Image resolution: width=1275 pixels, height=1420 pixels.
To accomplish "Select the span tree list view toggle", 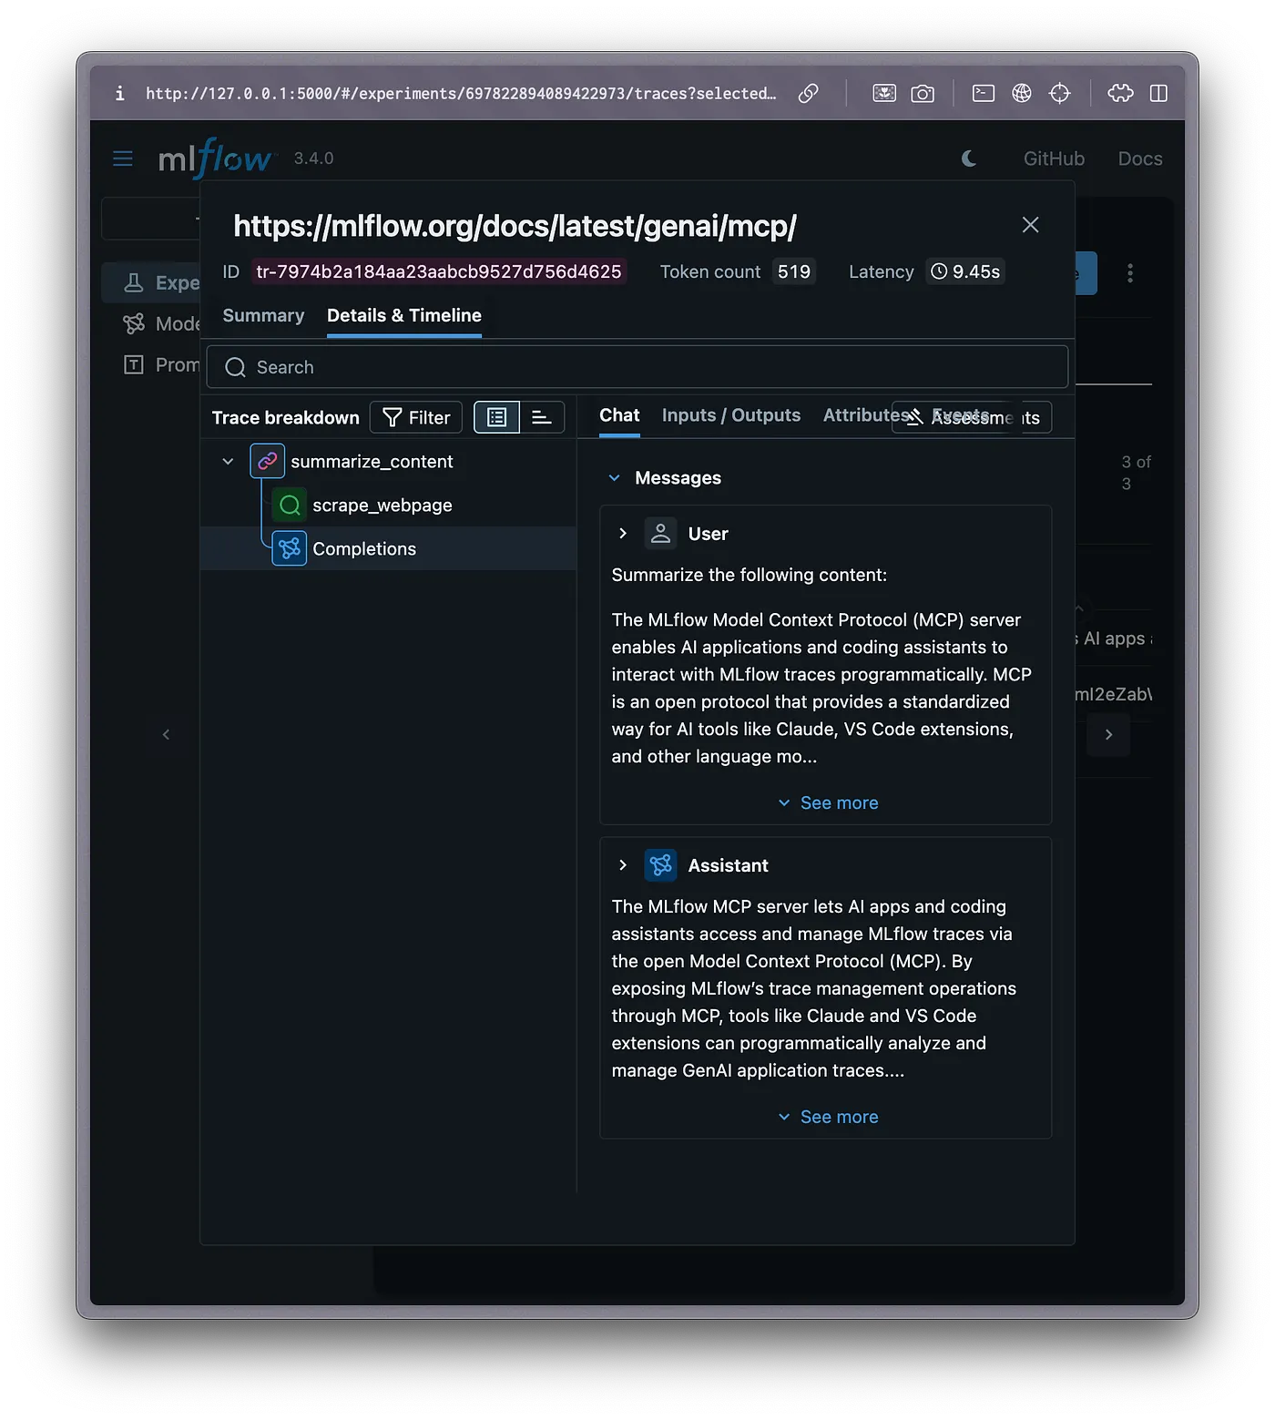I will (x=496, y=417).
